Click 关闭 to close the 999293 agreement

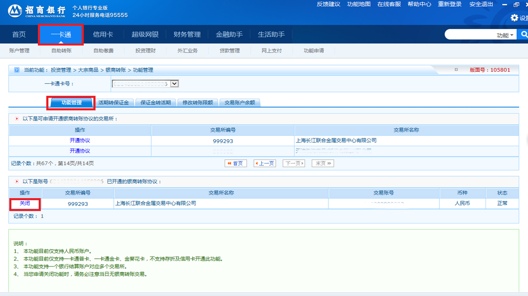pos(25,203)
